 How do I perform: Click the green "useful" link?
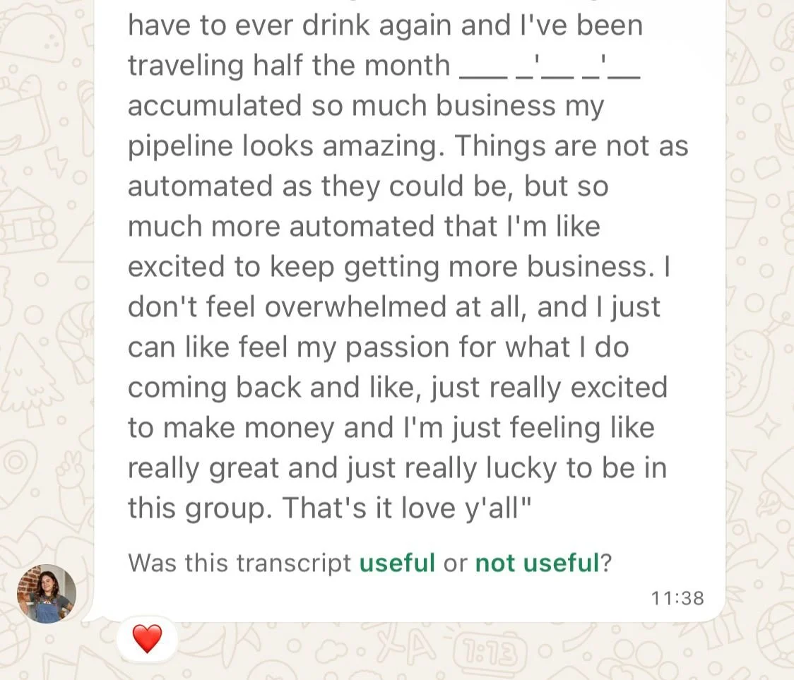(x=397, y=563)
